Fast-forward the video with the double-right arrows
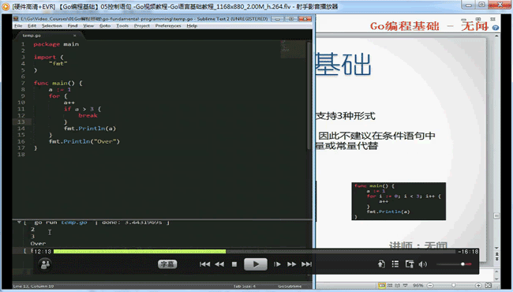 [291, 264]
